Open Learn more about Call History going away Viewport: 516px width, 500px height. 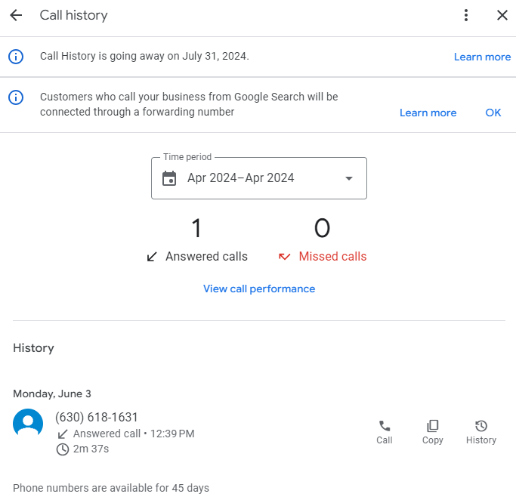(483, 57)
